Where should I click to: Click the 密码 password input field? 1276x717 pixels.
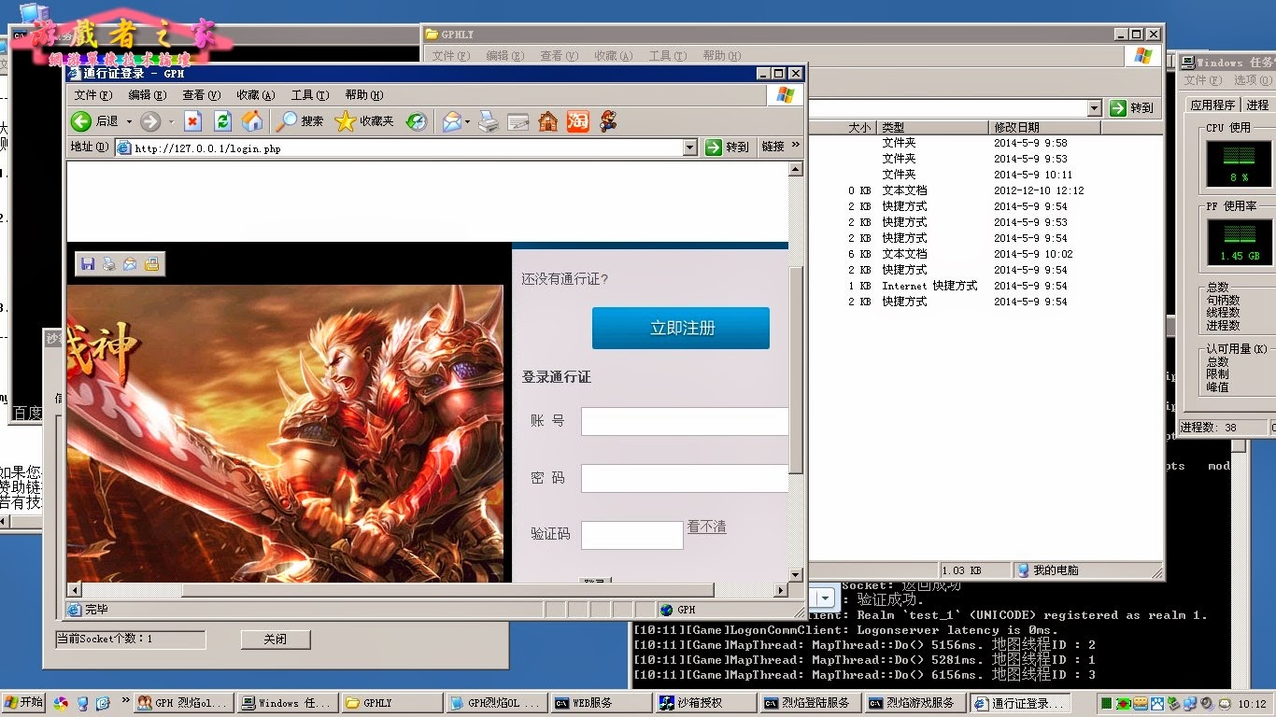pyautogui.click(x=685, y=479)
